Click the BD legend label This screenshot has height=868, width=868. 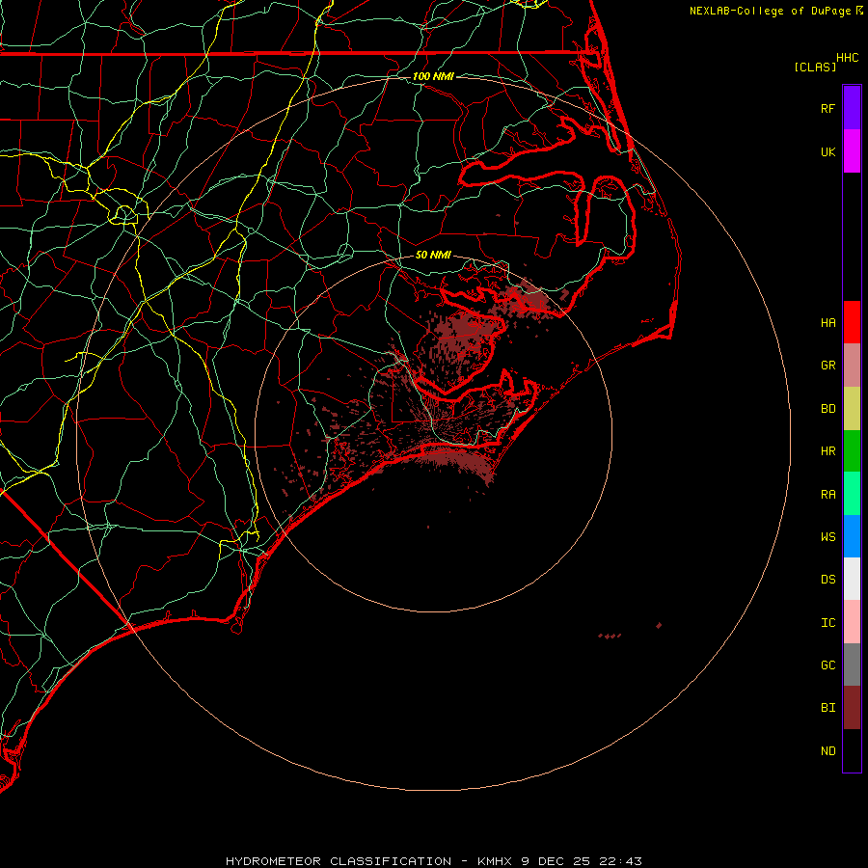[x=827, y=409]
